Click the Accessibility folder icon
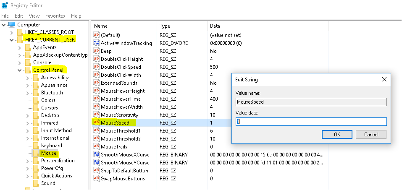This screenshot has height=190, width=402. 36,78
